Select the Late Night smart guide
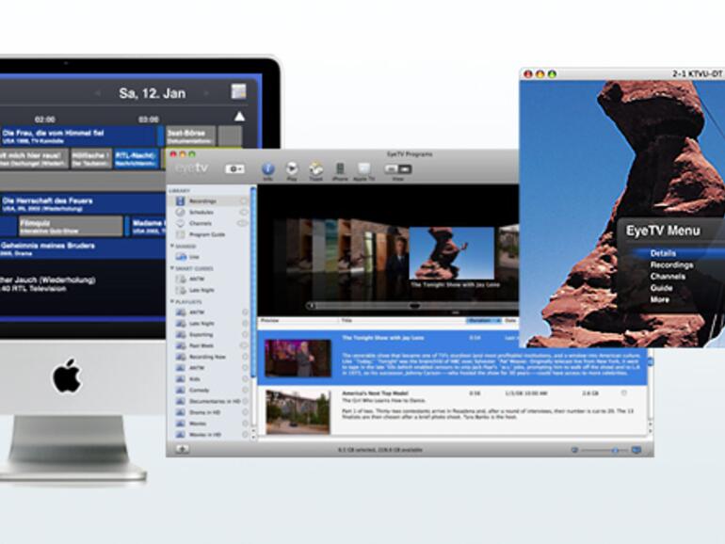This screenshot has width=725, height=544. pyautogui.click(x=201, y=290)
